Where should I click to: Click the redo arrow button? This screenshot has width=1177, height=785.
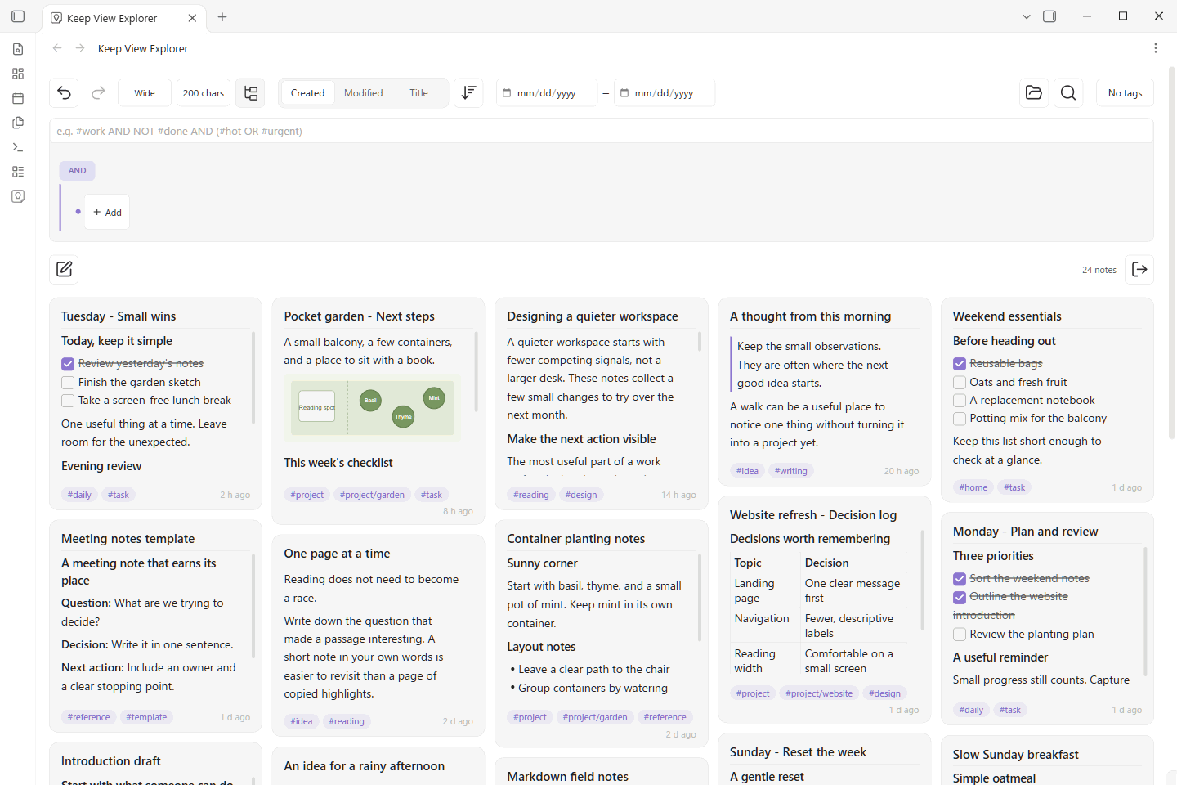[98, 93]
